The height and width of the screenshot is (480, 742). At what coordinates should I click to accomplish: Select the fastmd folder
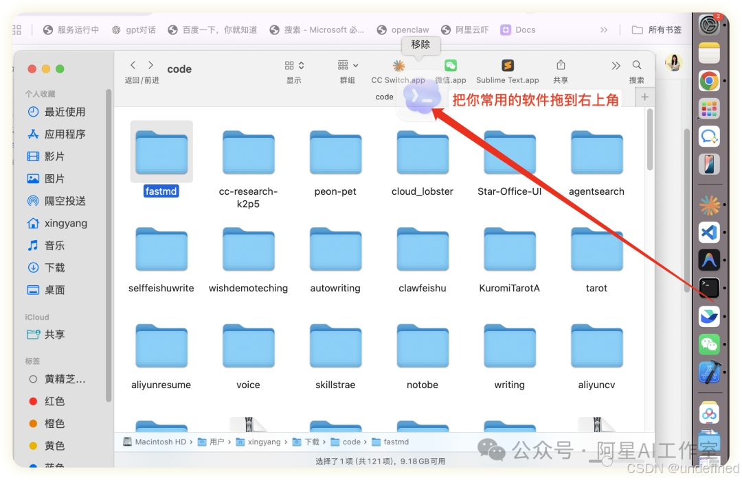161,152
